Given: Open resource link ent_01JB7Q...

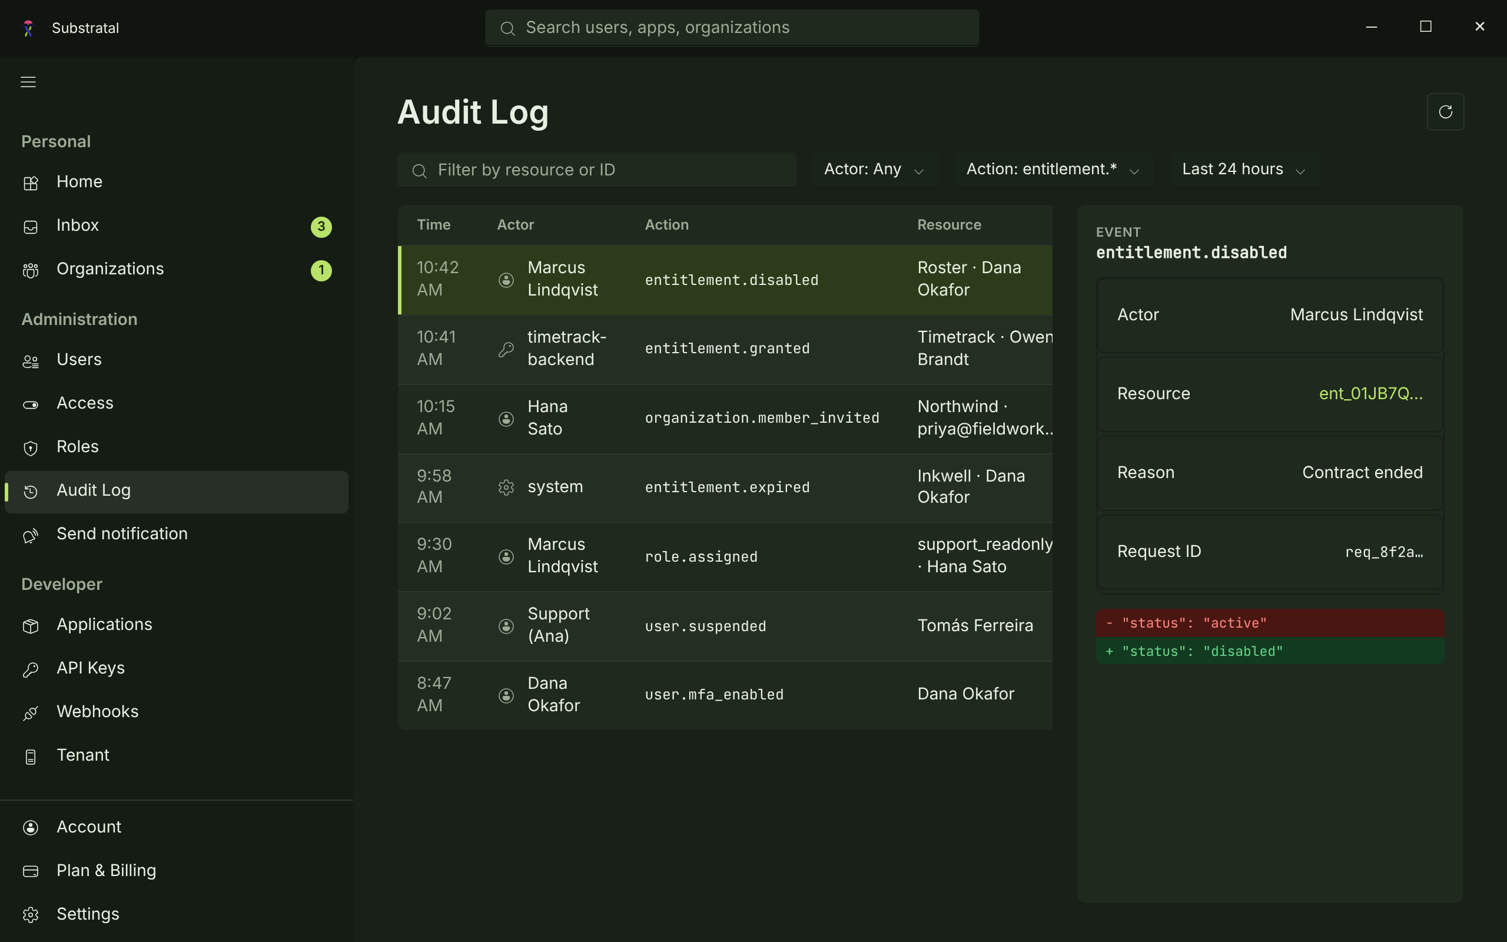Looking at the screenshot, I should point(1370,394).
